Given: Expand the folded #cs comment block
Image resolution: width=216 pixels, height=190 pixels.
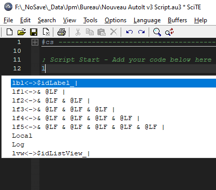Looking at the screenshot, I should point(35,42).
